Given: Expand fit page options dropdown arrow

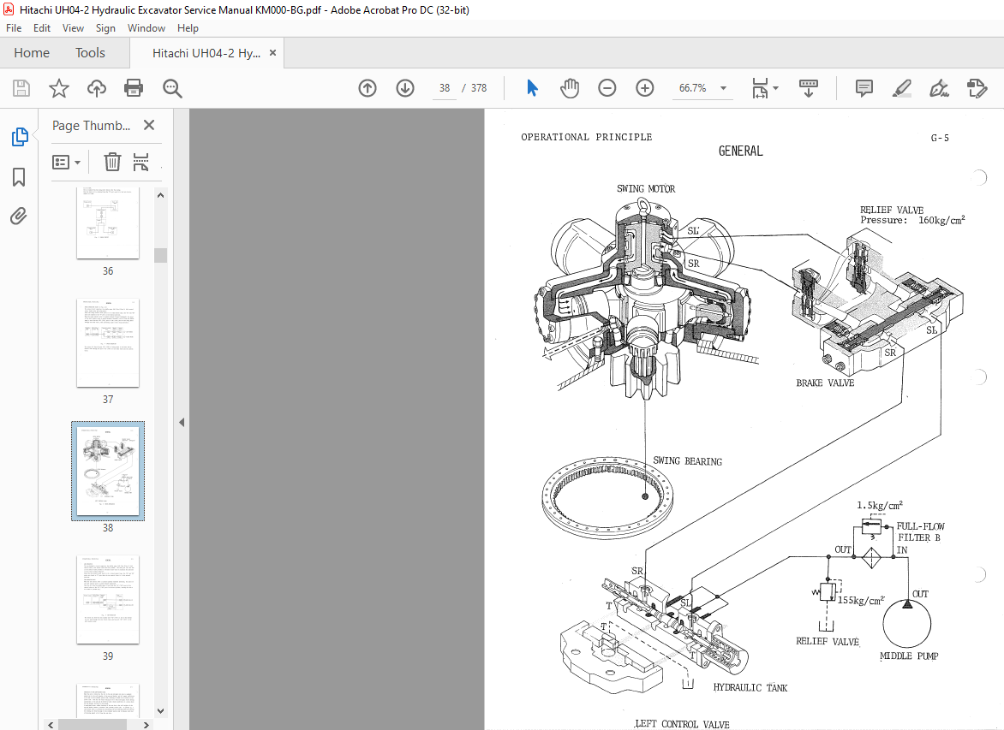Looking at the screenshot, I should pos(775,88).
